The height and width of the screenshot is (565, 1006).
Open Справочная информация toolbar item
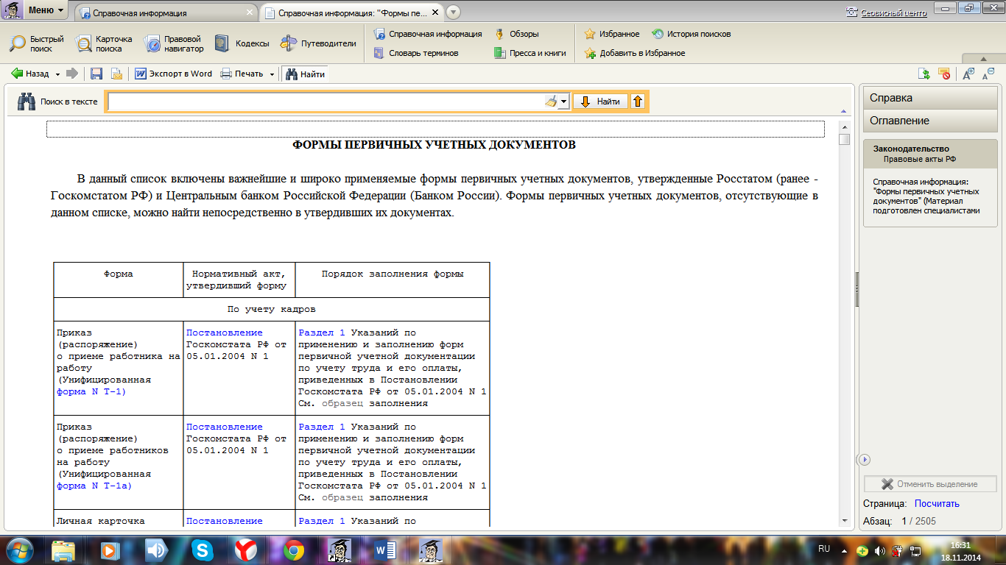tap(427, 34)
